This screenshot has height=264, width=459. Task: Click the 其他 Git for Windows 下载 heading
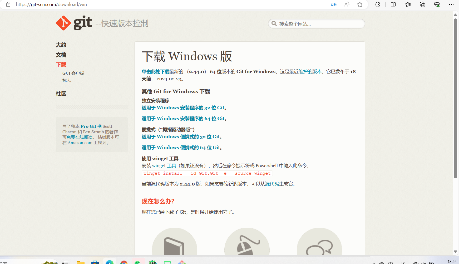176,91
